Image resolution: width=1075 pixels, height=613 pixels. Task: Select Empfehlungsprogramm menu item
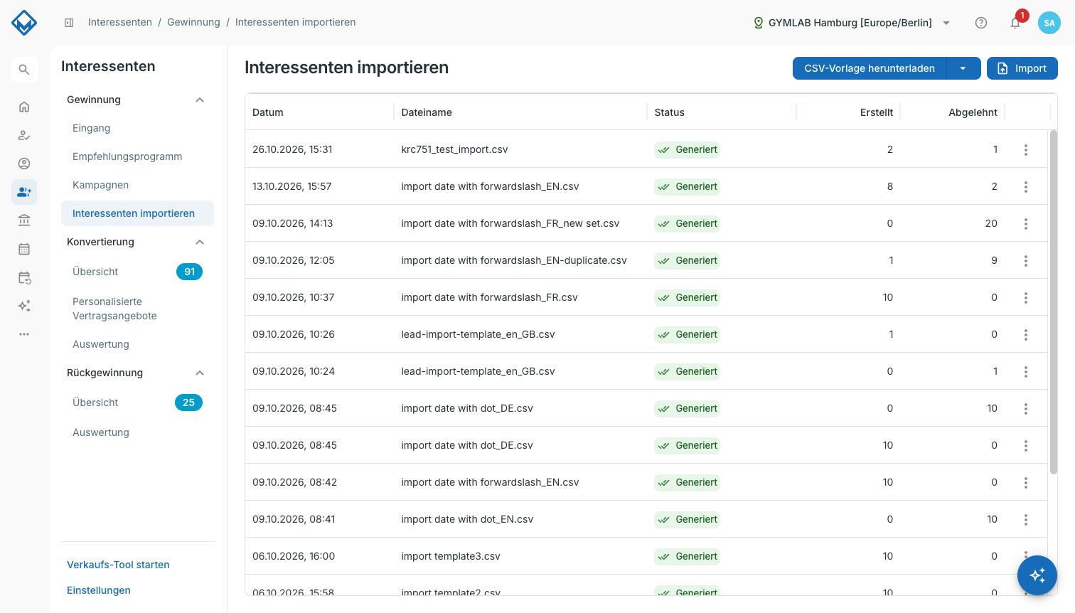(x=127, y=156)
